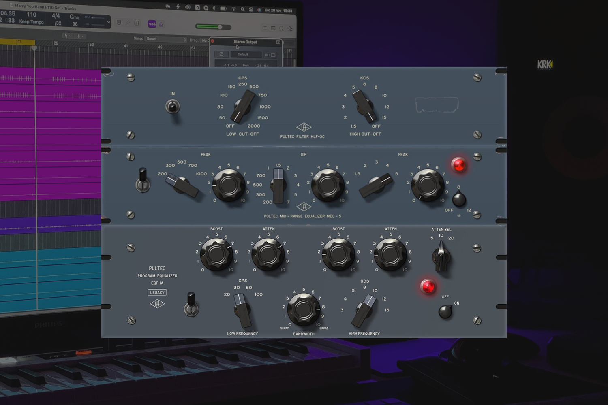Click the Spotlight search icon in the menu bar
608x405 pixels.
tap(242, 9)
